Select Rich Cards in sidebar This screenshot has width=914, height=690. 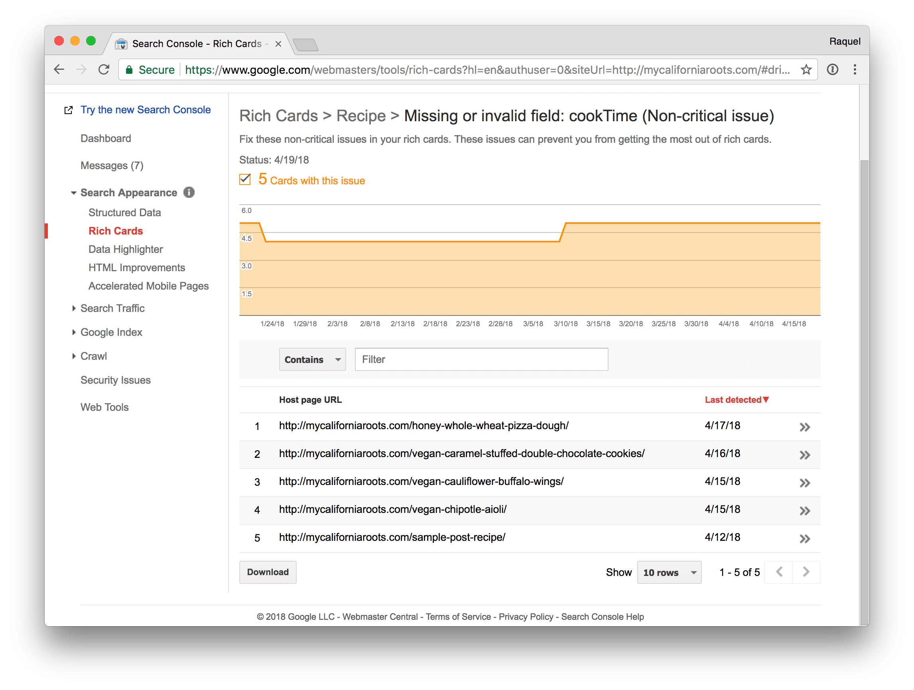(116, 231)
